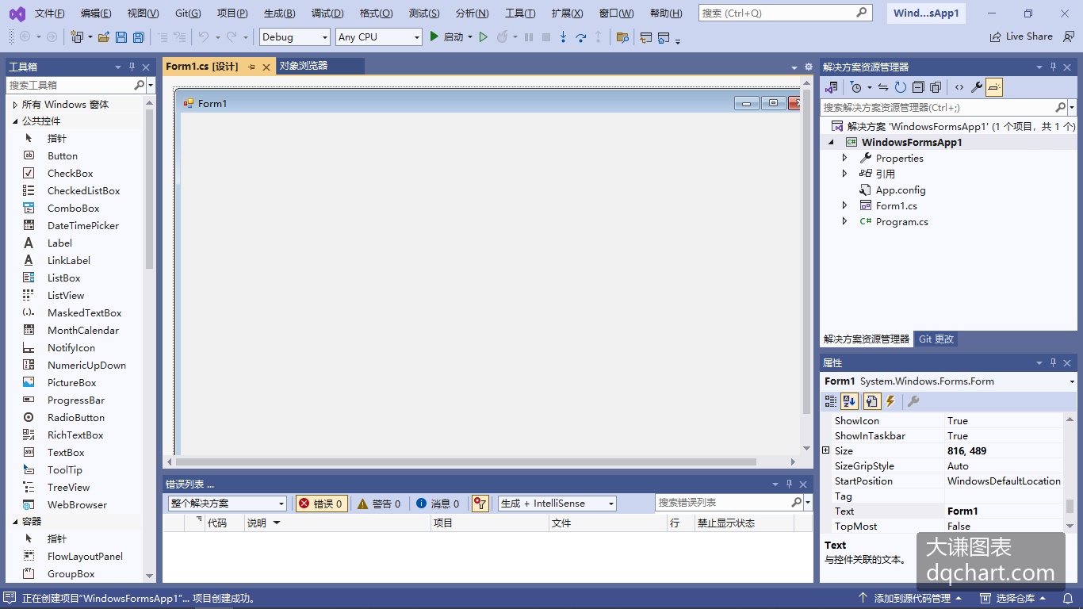
Task: Click the Show All Files icon
Action: click(935, 87)
